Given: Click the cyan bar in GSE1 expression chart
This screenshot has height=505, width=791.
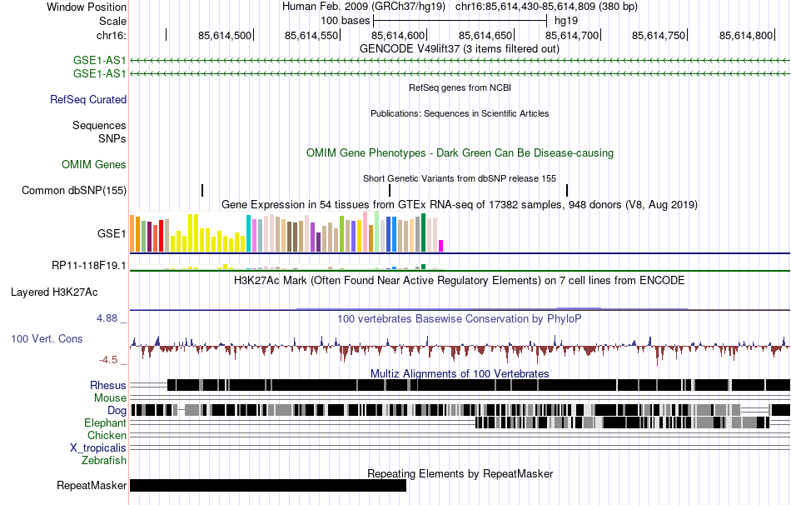Looking at the screenshot, I should 248,233.
